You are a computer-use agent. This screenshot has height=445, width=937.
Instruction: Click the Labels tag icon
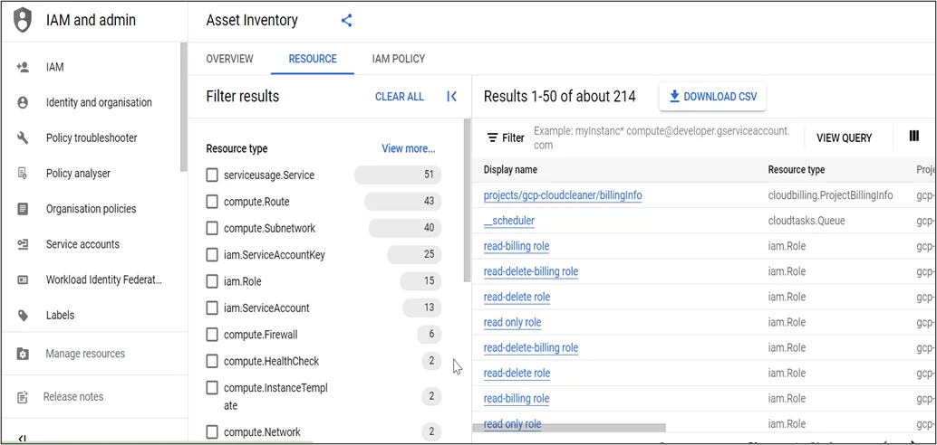click(24, 315)
